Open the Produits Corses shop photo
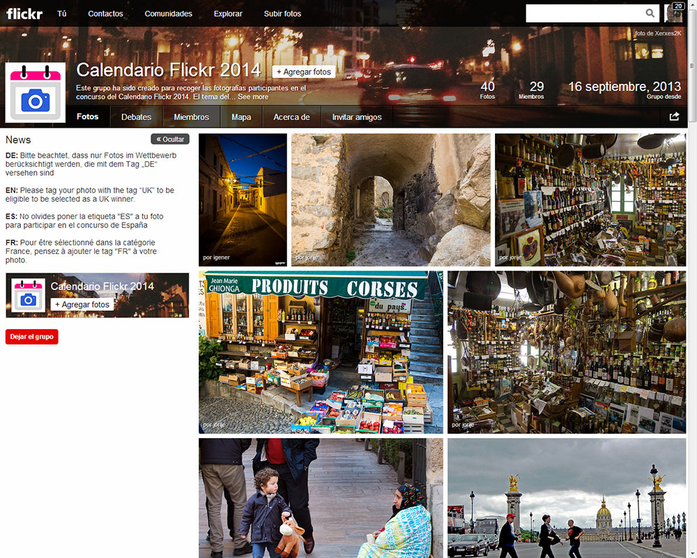Image resolution: width=697 pixels, height=558 pixels. point(321,352)
